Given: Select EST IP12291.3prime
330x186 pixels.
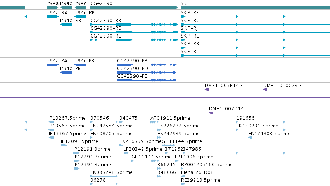Looking at the screenshot, I should coord(77,161).
